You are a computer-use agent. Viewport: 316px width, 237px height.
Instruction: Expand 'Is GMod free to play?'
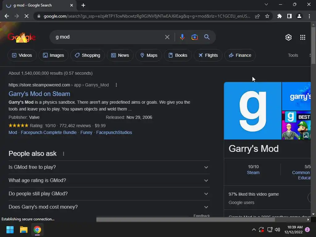click(x=109, y=167)
